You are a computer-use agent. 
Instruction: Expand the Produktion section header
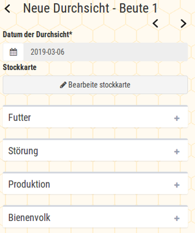tap(95, 183)
